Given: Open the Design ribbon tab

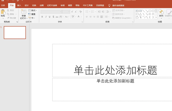Looking at the screenshot, I should 27,5.
